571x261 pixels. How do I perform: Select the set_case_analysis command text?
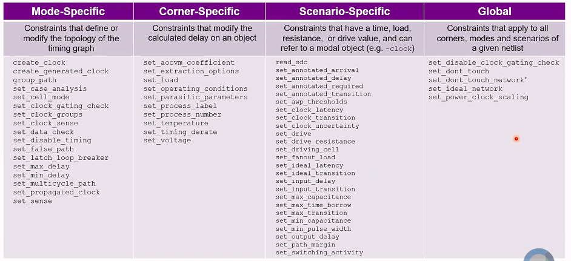coord(50,89)
